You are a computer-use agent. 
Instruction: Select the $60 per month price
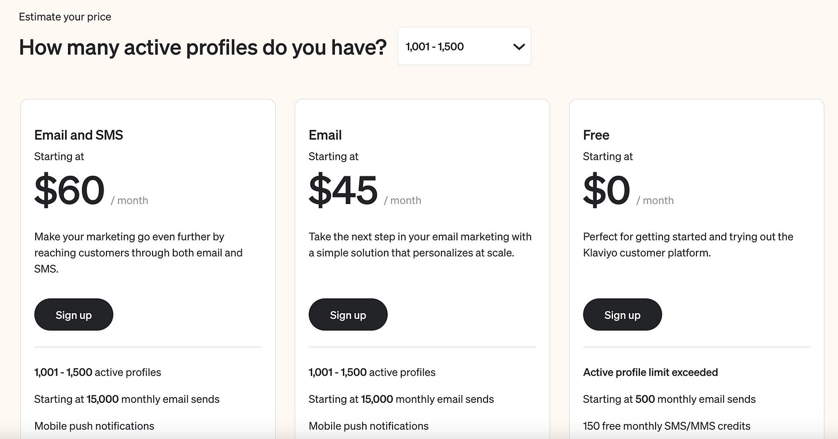[x=91, y=190]
